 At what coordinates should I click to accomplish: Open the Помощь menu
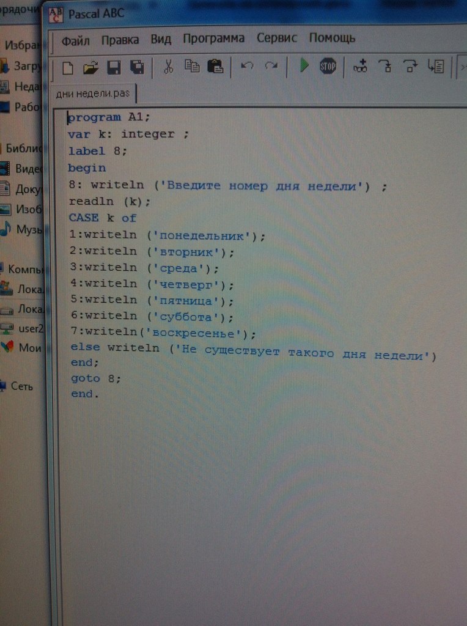coord(332,38)
